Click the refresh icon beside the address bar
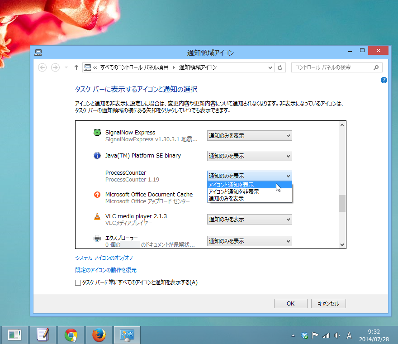Viewport: 398px width, 344px height. [x=280, y=67]
